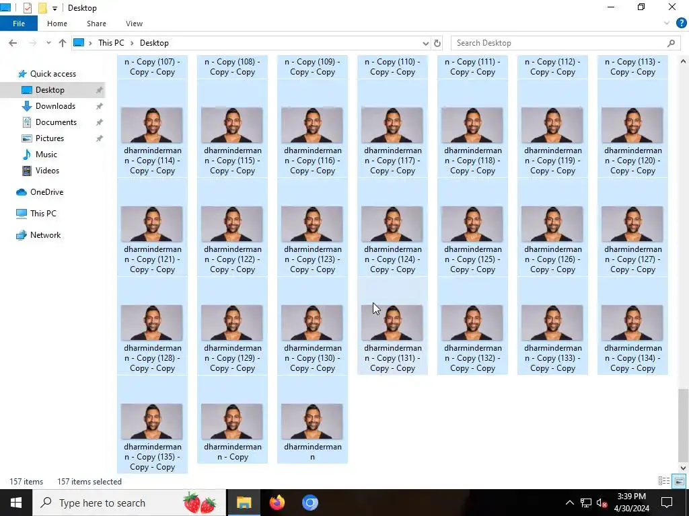
Task: Open Pictures in the navigation pane
Action: tap(50, 138)
